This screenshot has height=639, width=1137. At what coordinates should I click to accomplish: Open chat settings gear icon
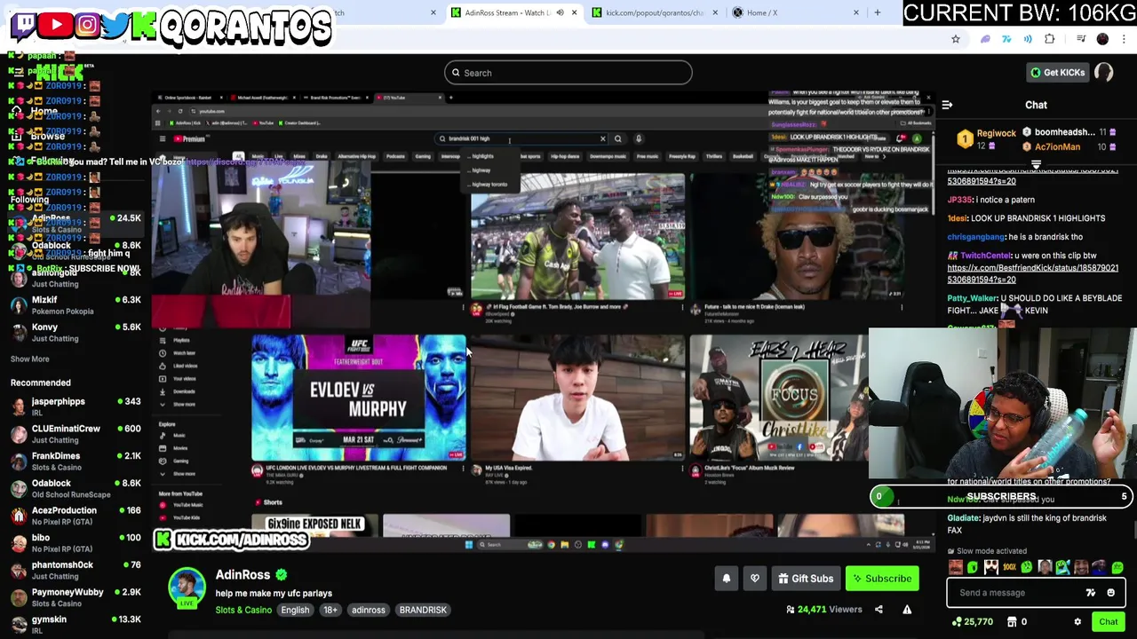tap(1077, 622)
